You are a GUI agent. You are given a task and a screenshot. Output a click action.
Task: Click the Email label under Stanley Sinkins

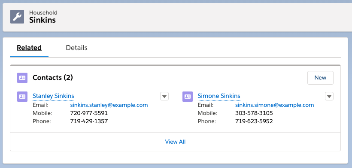(x=40, y=105)
